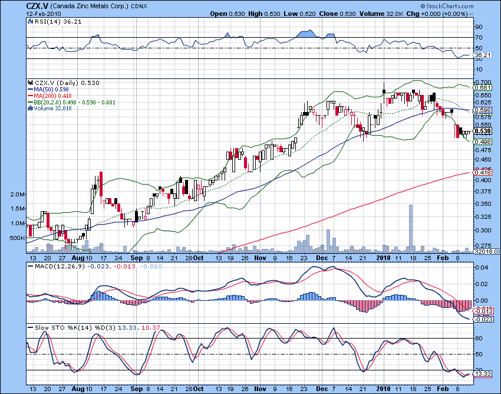Image resolution: width=501 pixels, height=394 pixels.
Task: Click the 0.530 last price tag
Action: point(483,131)
